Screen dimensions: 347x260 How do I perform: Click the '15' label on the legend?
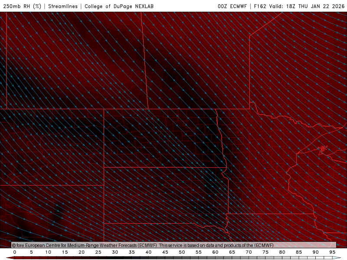tap(65, 252)
